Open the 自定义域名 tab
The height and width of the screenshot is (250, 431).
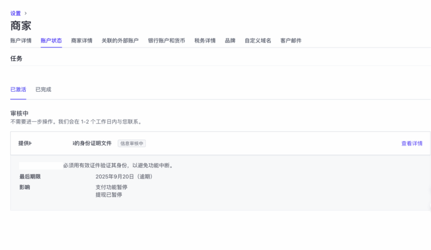(258, 41)
